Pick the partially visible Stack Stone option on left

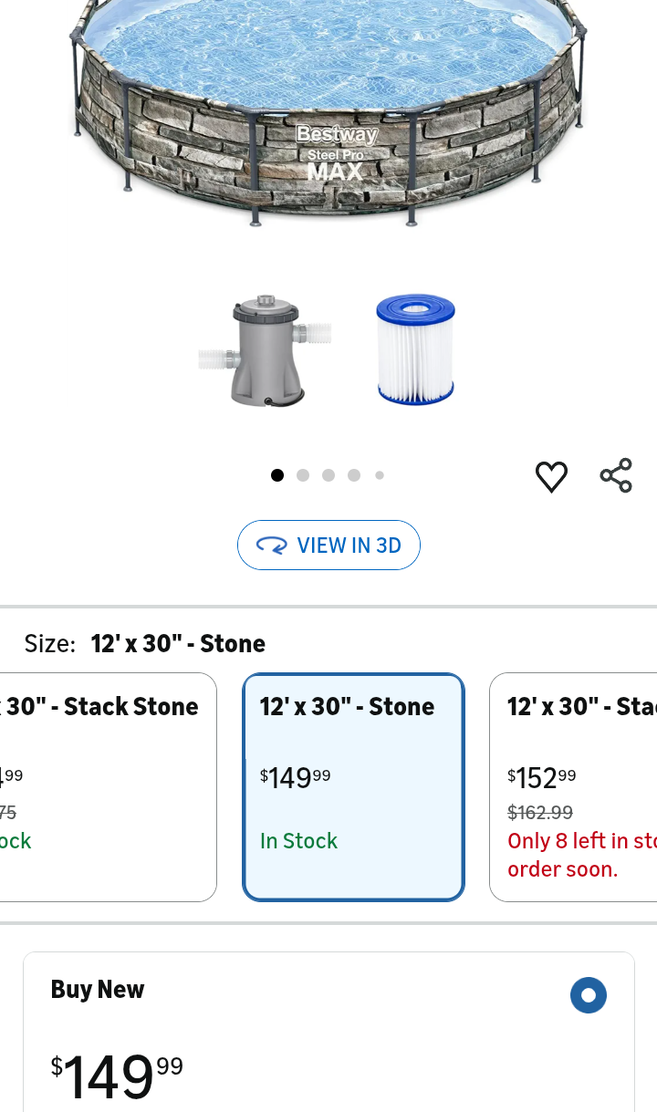(x=108, y=786)
